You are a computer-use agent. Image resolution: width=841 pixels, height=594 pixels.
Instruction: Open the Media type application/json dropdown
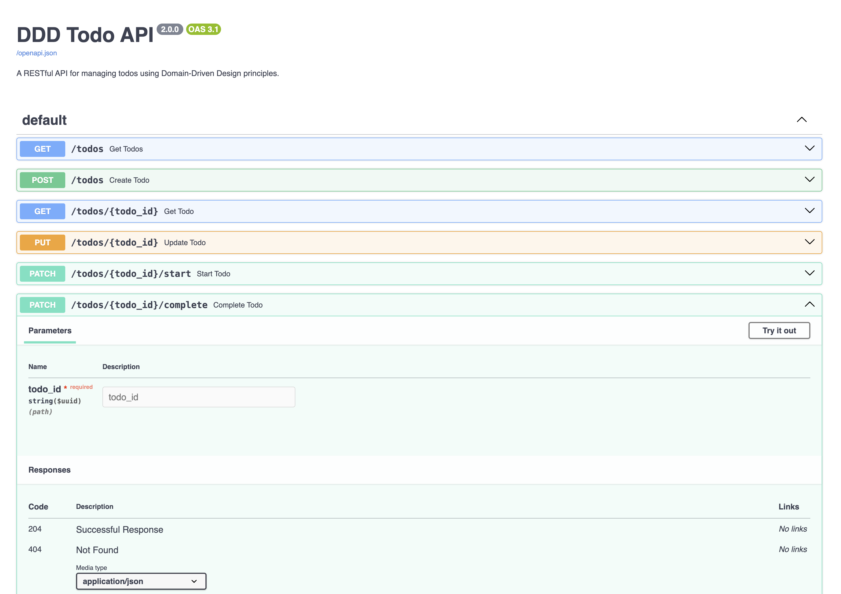[x=141, y=581]
